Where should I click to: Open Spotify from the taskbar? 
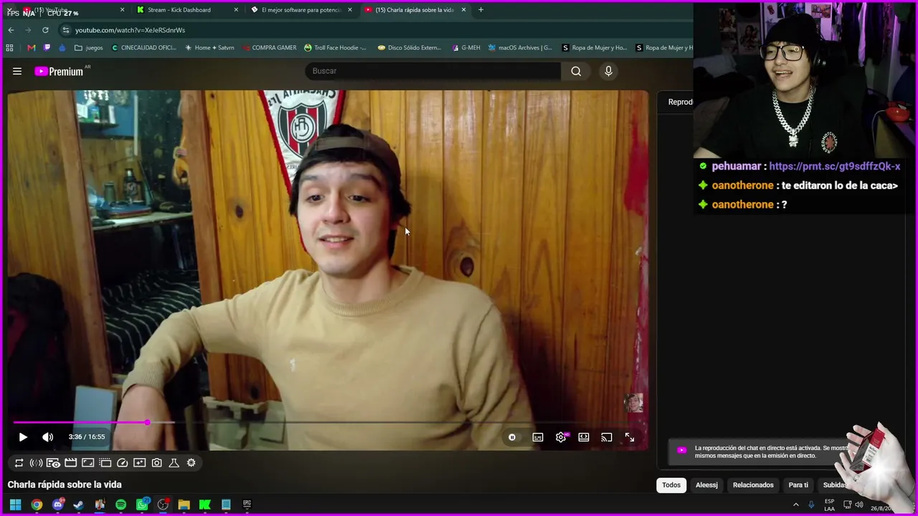point(120,505)
